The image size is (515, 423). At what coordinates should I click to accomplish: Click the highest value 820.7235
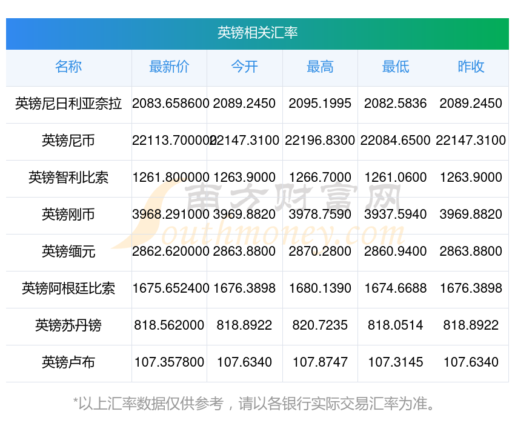[x=320, y=325]
